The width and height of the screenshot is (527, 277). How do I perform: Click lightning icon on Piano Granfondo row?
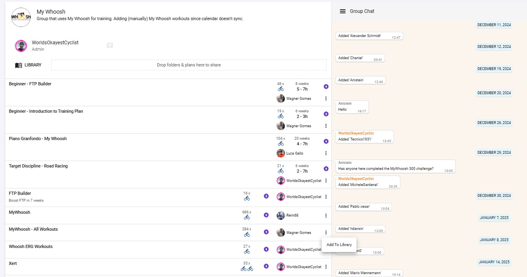[326, 141]
